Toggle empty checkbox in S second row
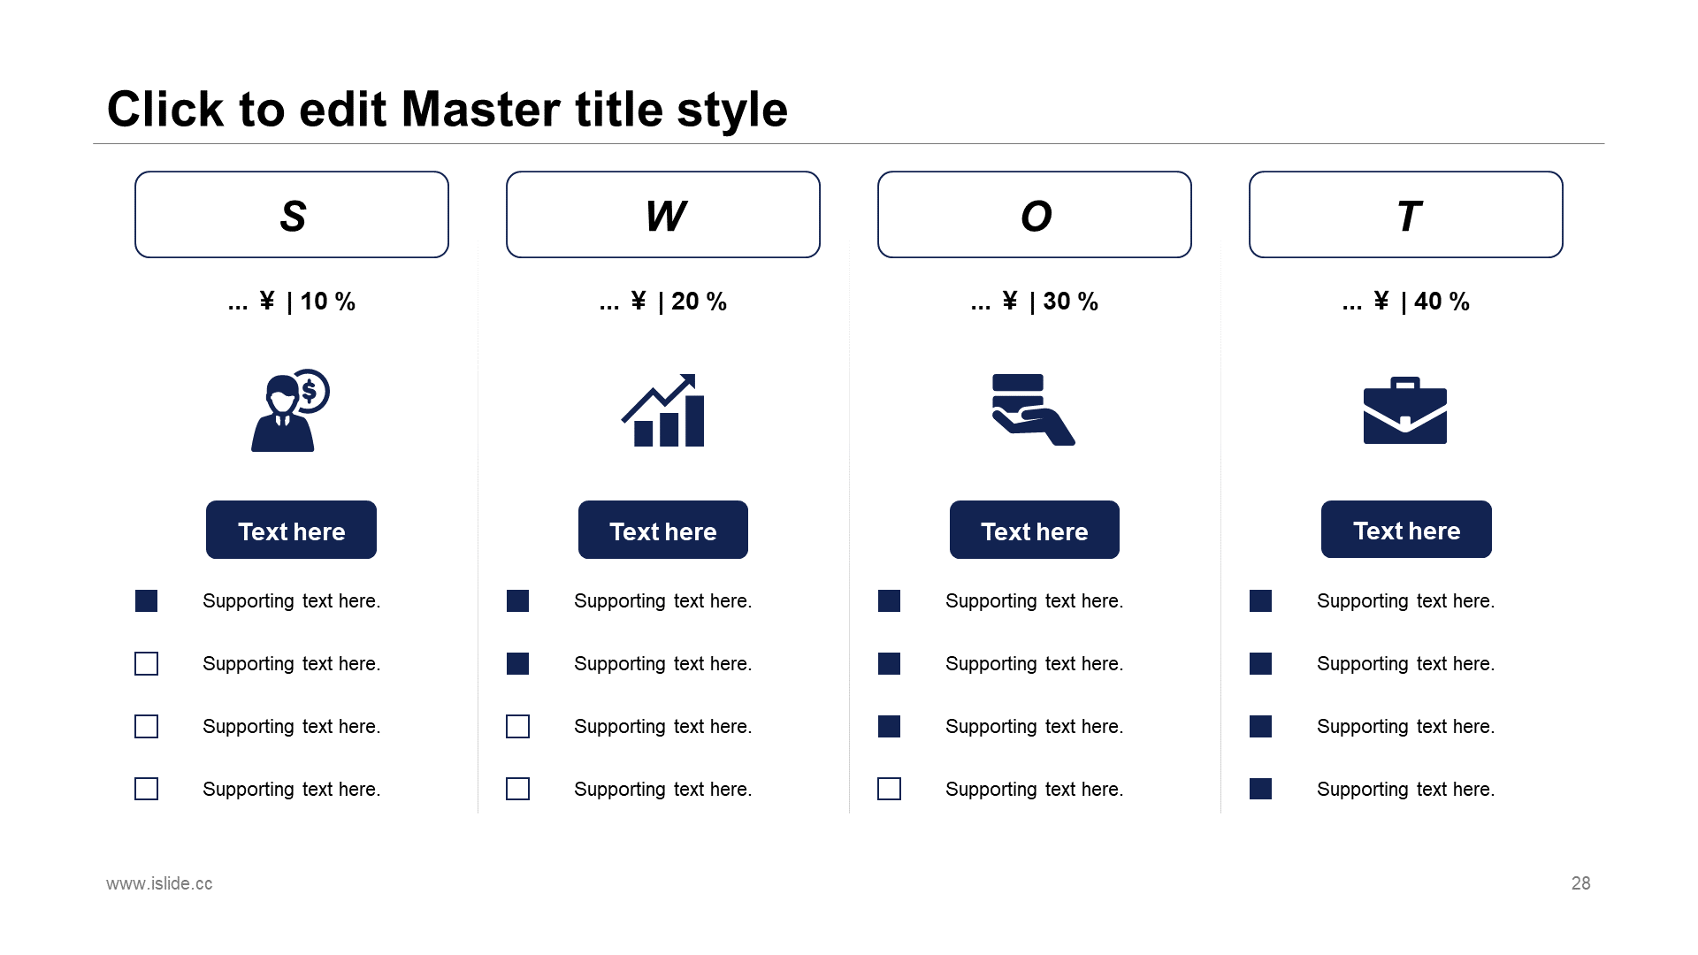The height and width of the screenshot is (955, 1698). [x=146, y=662]
